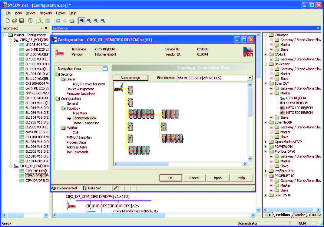
Task: Select NETX 100 RE/ECM in the catalog
Action: pos(299,108)
